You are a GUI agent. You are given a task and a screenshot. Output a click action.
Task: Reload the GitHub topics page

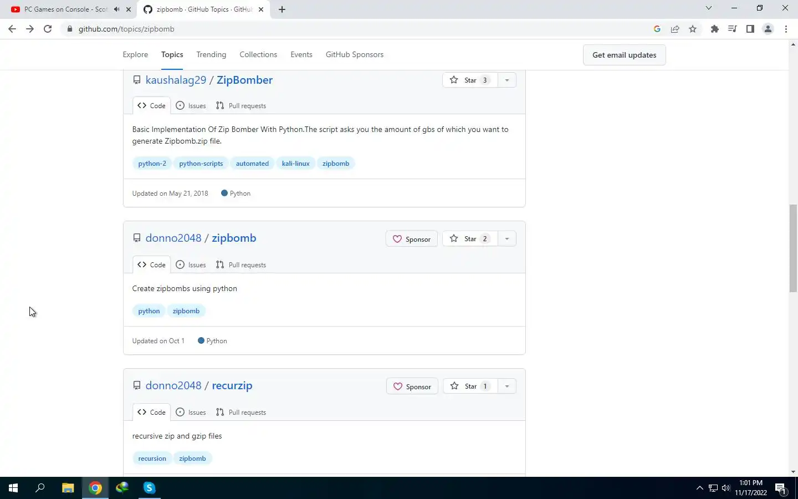(48, 29)
